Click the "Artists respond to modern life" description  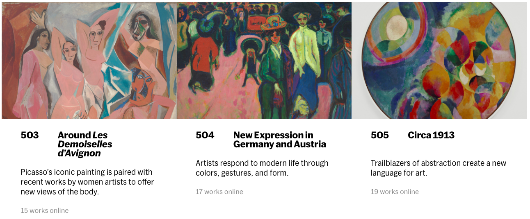coord(262,168)
